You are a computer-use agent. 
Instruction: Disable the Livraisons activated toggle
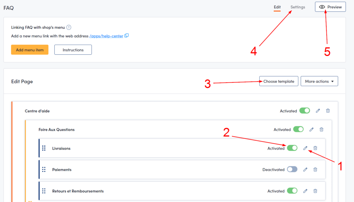tap(292, 148)
